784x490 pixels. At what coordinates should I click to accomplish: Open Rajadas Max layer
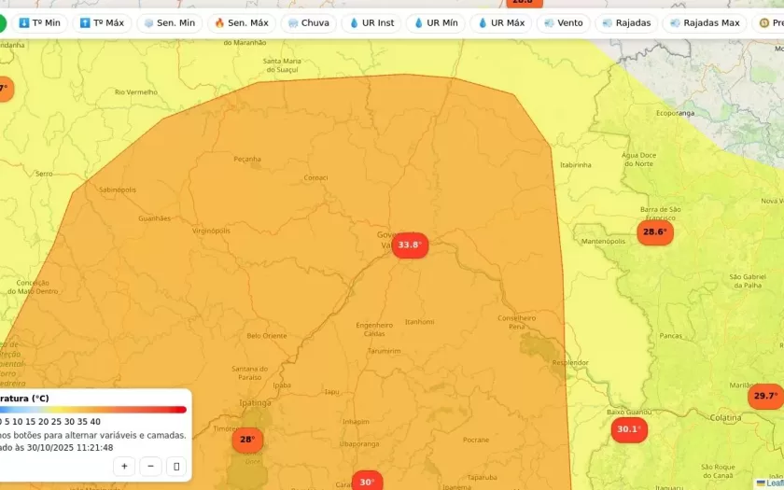pos(705,23)
